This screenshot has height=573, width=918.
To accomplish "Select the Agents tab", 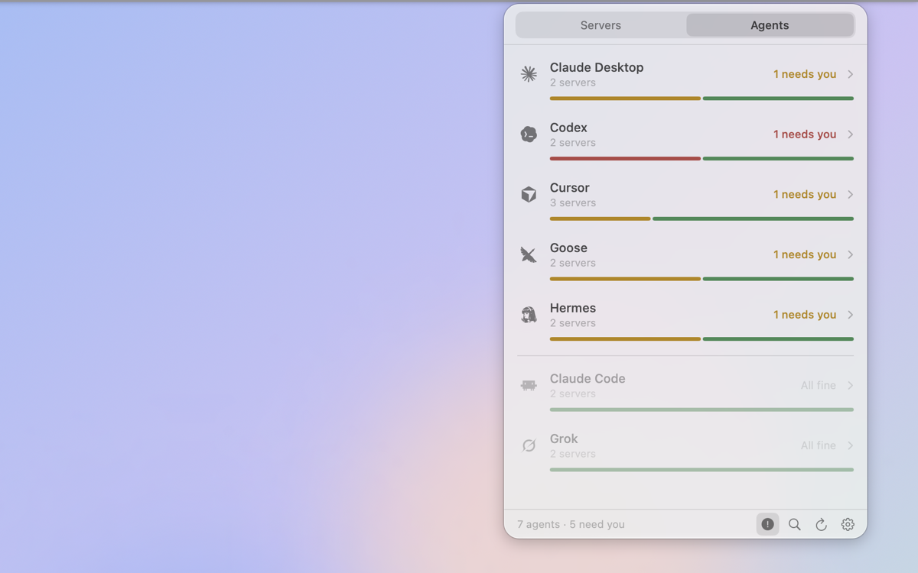I will click(x=770, y=25).
